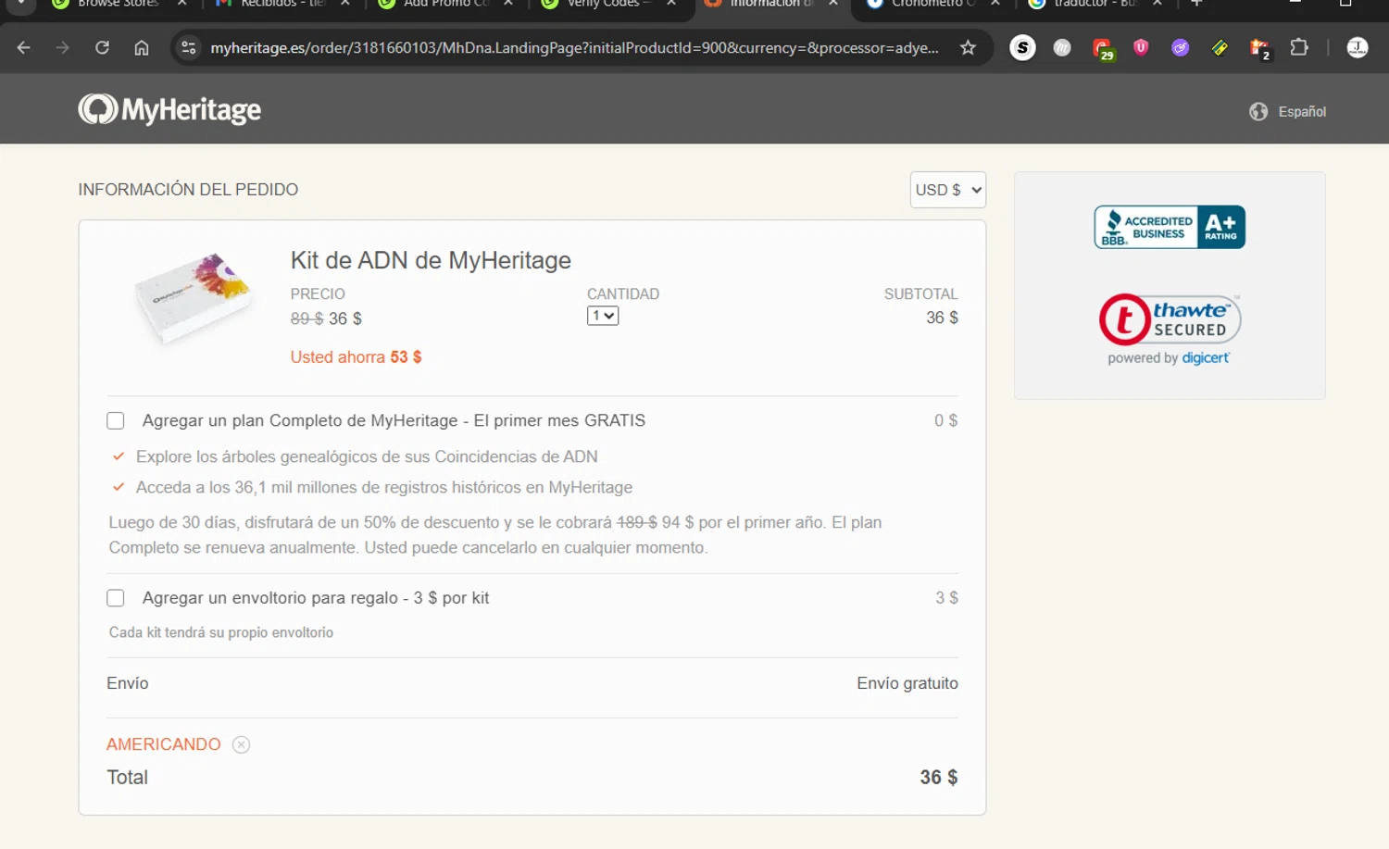Screen dimensions: 1389x849
Task: Change the language from Español
Action: (1302, 111)
